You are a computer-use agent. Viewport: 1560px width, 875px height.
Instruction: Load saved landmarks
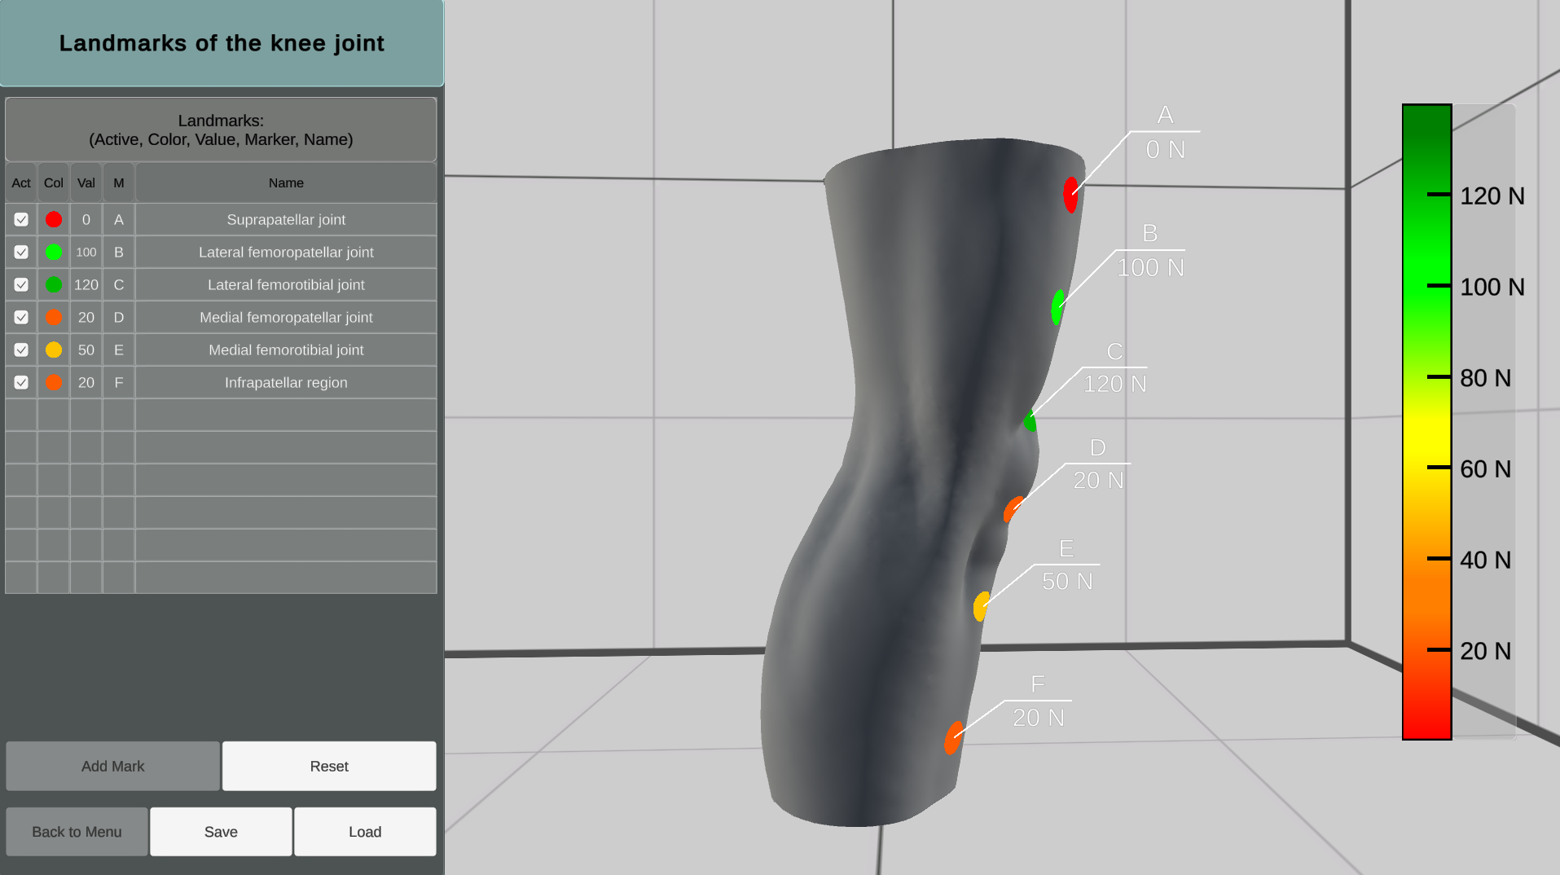tap(365, 832)
